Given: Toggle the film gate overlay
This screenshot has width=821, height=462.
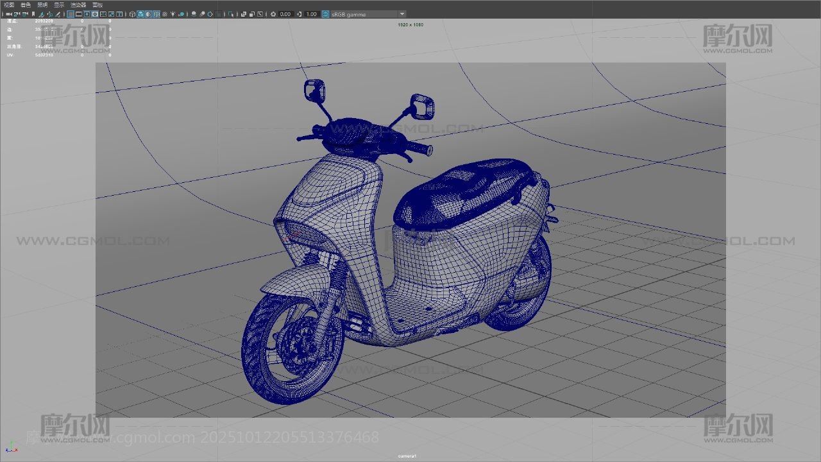Looking at the screenshot, I should [x=79, y=14].
